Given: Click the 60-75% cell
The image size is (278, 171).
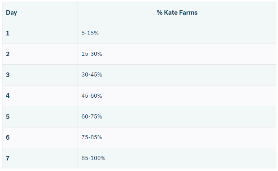Looking at the screenshot, I should [x=92, y=117].
